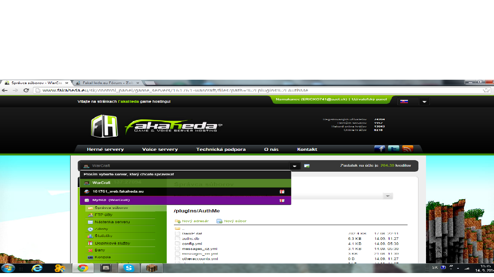Open the Užívateľský panel link
The height and width of the screenshot is (277, 494).
pyautogui.click(x=370, y=99)
